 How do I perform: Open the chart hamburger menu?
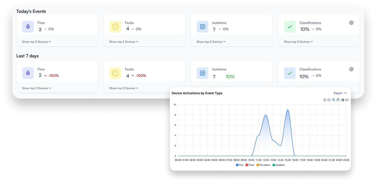pos(347,100)
